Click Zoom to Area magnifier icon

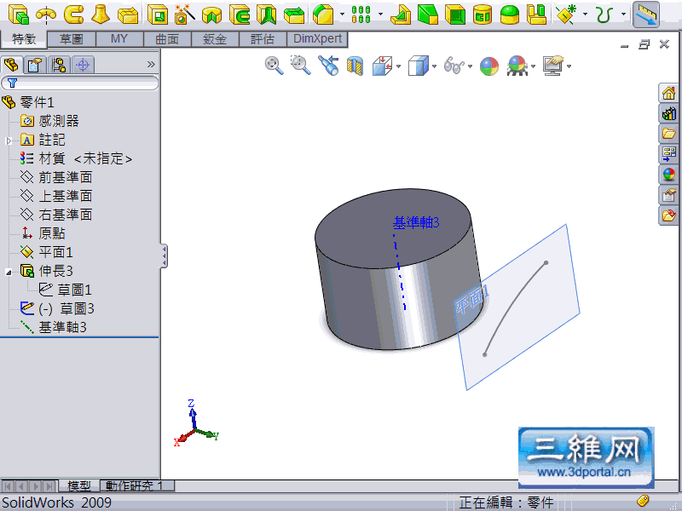(301, 66)
